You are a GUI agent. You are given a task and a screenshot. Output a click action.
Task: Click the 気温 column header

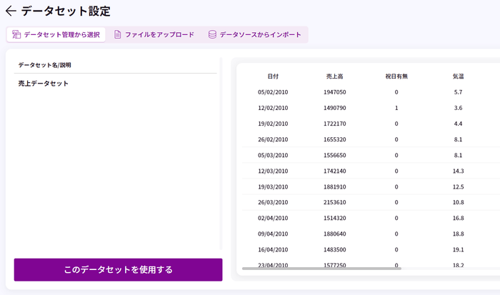coord(458,76)
